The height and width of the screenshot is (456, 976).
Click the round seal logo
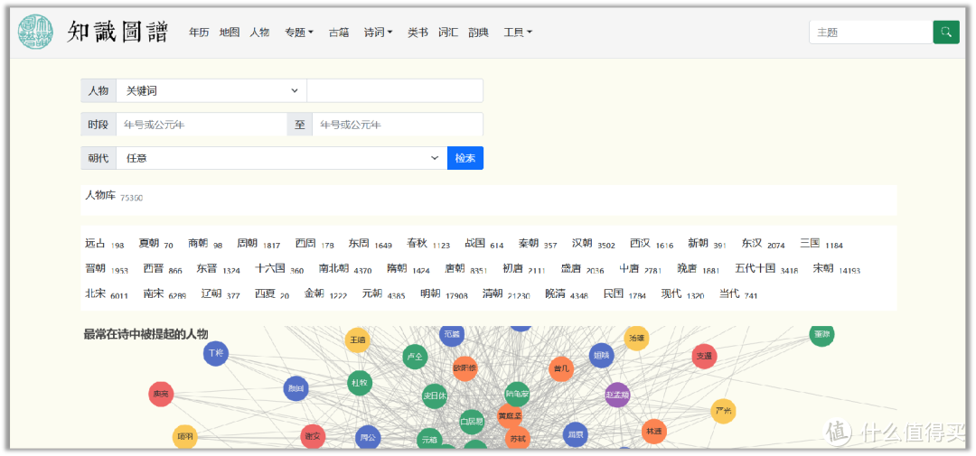(36, 33)
